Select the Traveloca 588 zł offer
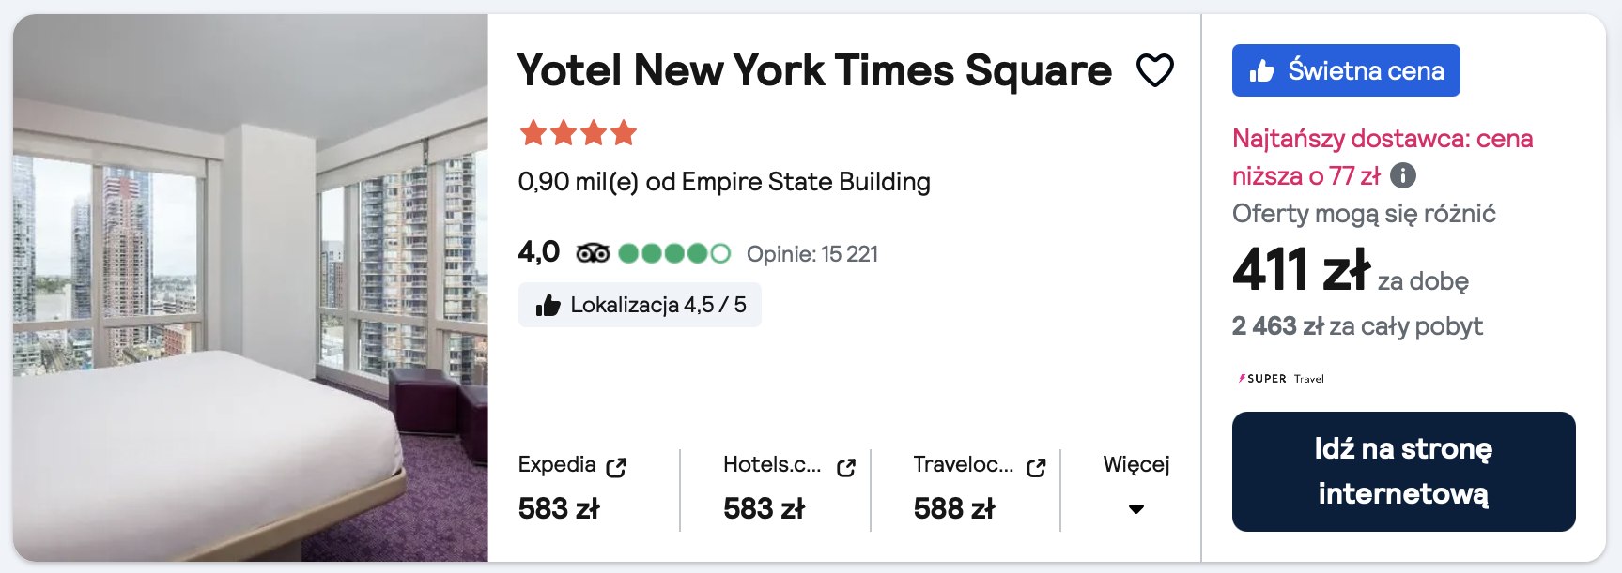 (954, 508)
